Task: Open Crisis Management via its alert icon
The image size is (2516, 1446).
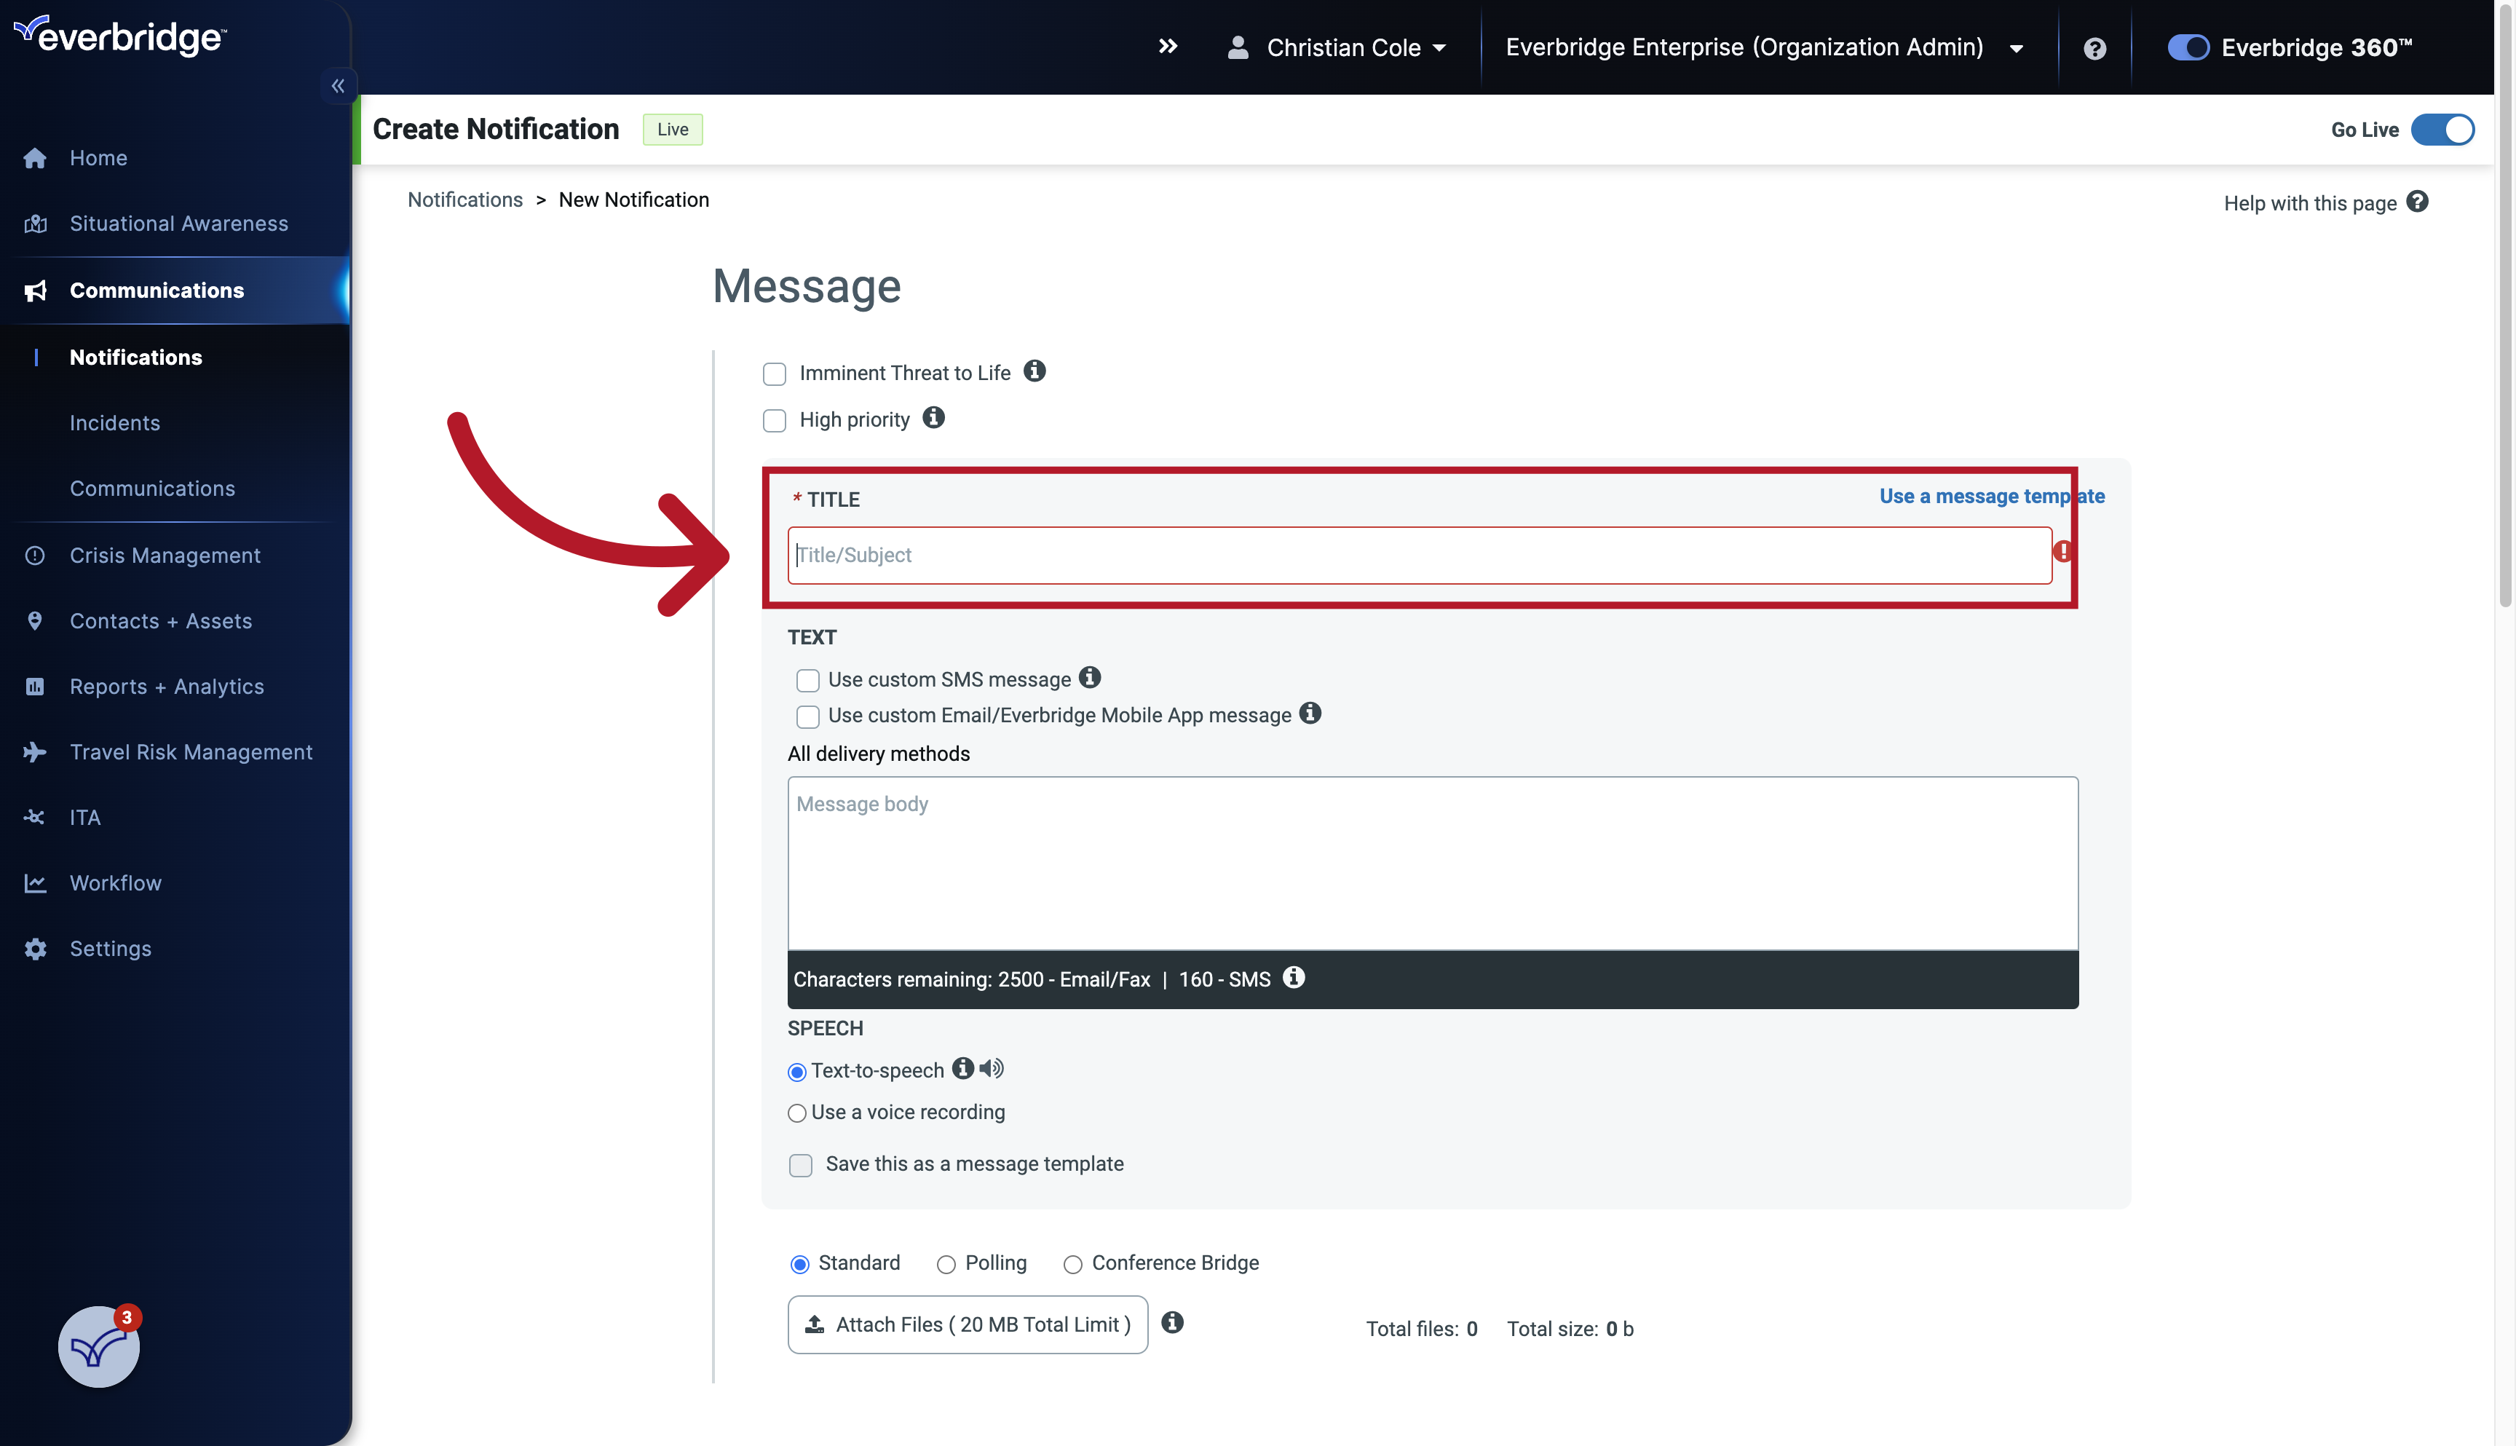Action: click(x=35, y=555)
